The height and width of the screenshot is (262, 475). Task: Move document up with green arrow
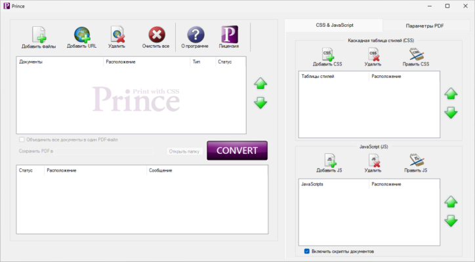point(260,83)
